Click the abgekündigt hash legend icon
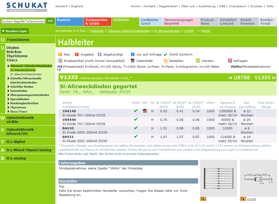The width and height of the screenshot is (279, 204). point(100,54)
